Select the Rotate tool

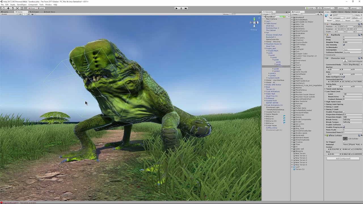click(x=13, y=8)
